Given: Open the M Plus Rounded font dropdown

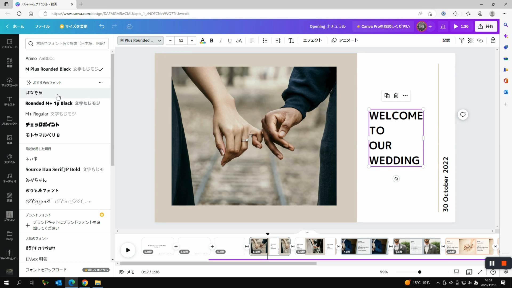Looking at the screenshot, I should click(141, 41).
